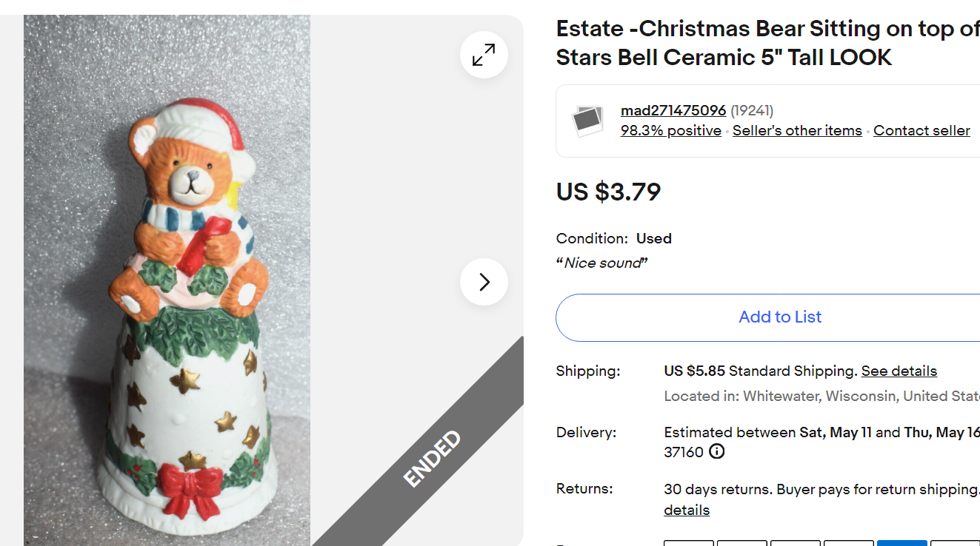The height and width of the screenshot is (546, 980).
Task: Click the US $3.79 price
Action: click(608, 192)
